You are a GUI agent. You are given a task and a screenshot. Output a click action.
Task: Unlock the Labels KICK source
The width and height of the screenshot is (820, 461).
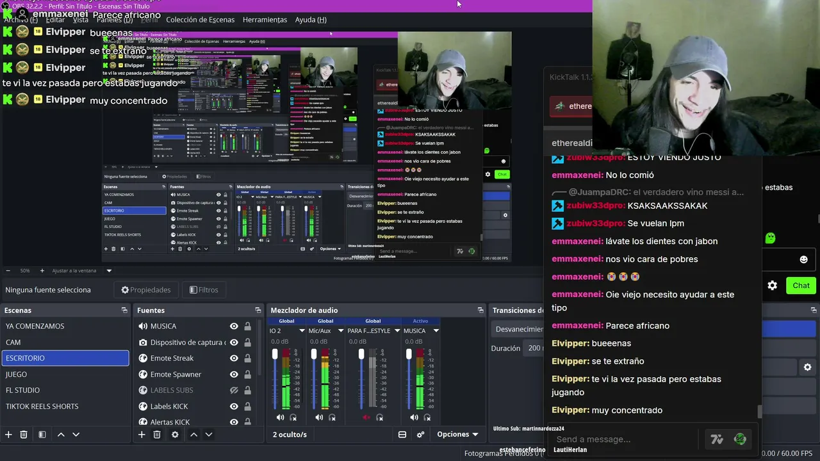click(x=247, y=407)
